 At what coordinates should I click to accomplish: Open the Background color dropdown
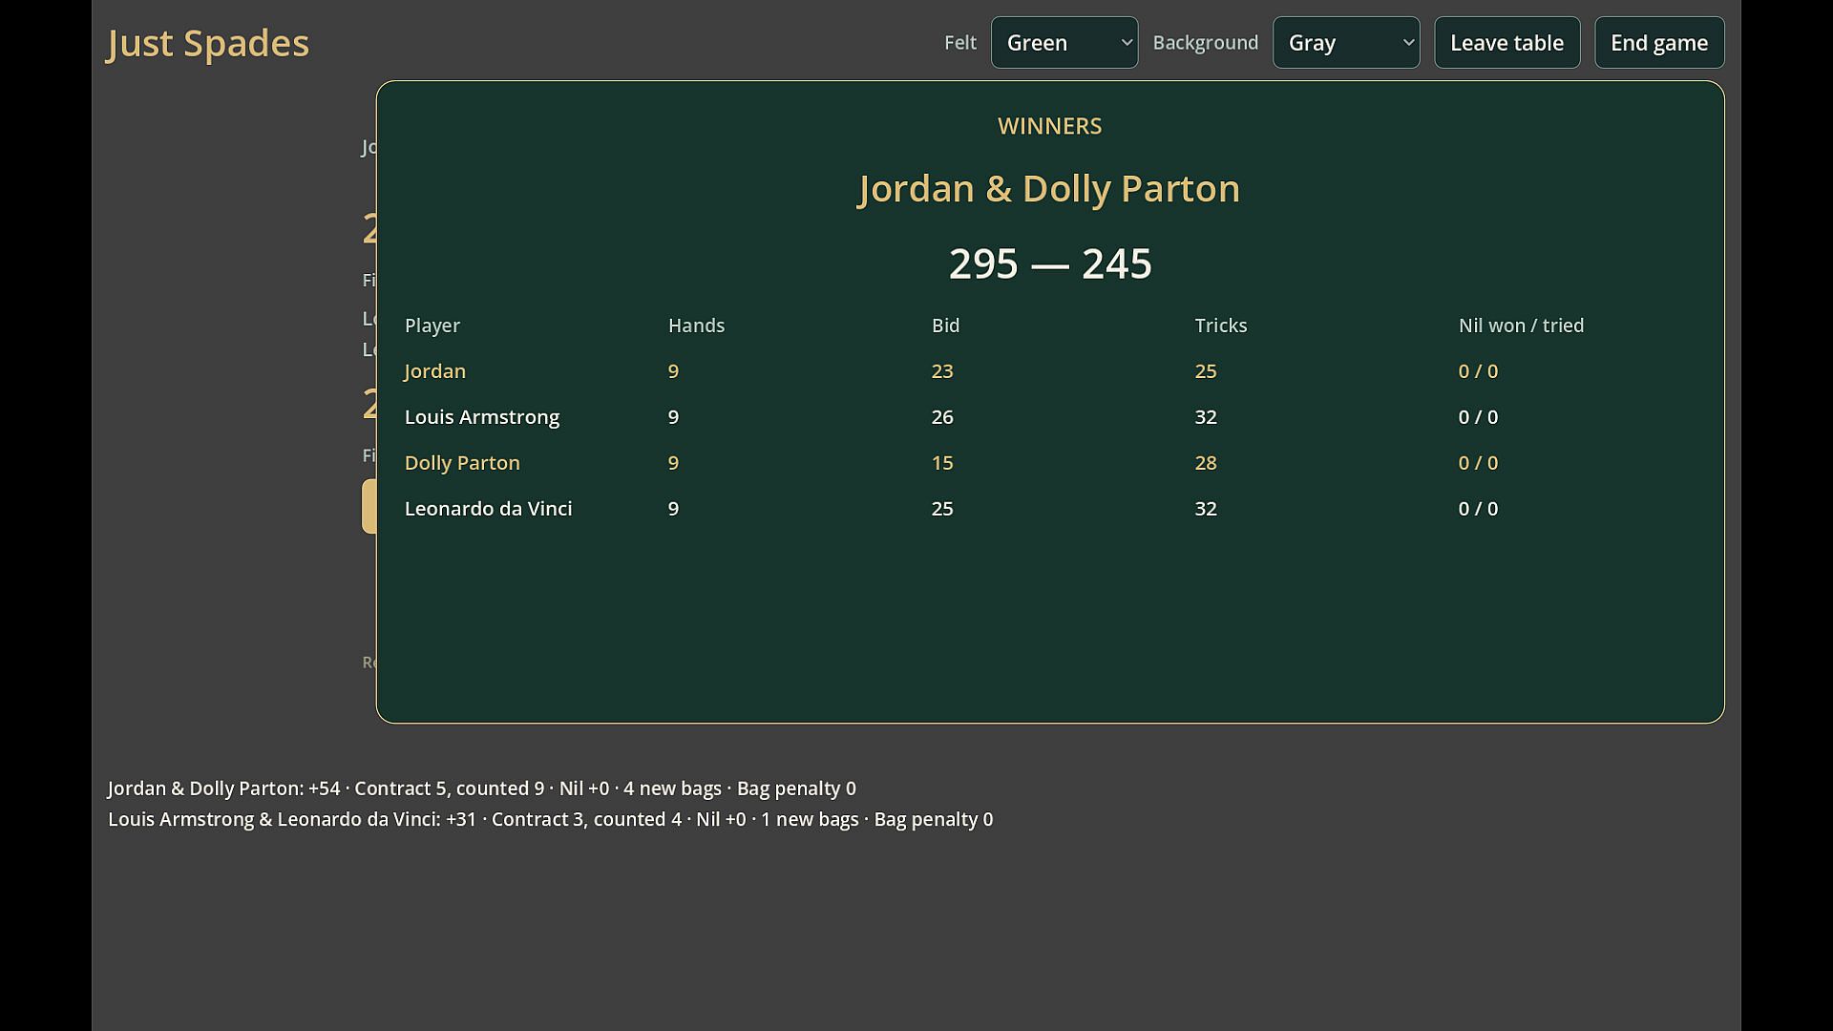(x=1346, y=43)
